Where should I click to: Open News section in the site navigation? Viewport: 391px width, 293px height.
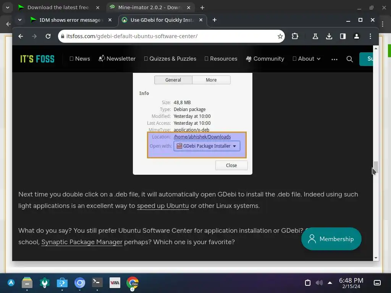pyautogui.click(x=80, y=59)
